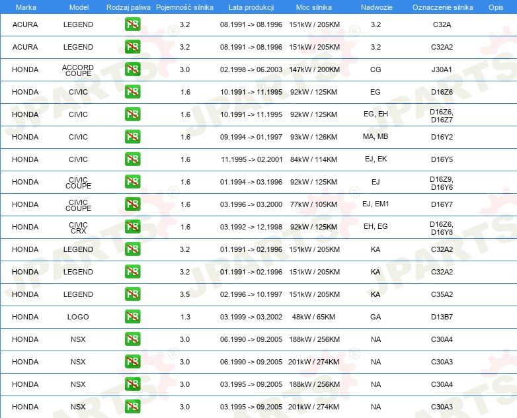This screenshot has width=517, height=418.
Task: Click the 'Opis' column header
Action: pos(496,7)
